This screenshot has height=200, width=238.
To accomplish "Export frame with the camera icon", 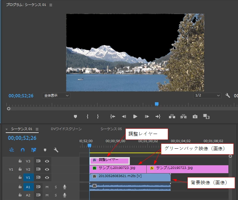I will click(195, 117).
